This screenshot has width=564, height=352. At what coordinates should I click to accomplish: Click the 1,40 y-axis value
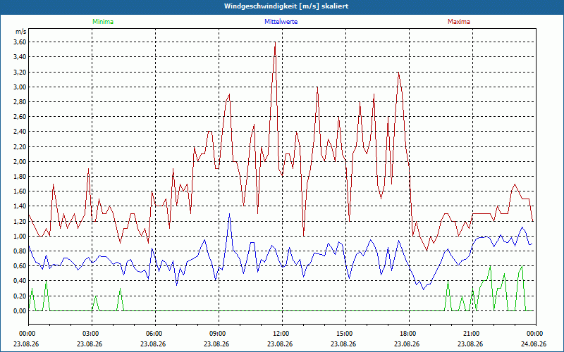(x=20, y=206)
